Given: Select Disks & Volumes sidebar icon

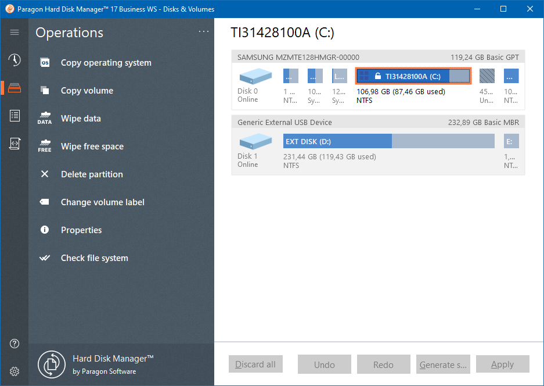Looking at the screenshot, I should 15,88.
